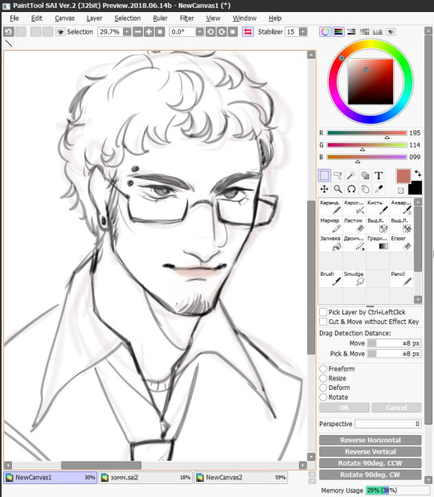This screenshot has height=497, width=434.
Task: Open the rotation angle dropdown
Action: tap(199, 31)
